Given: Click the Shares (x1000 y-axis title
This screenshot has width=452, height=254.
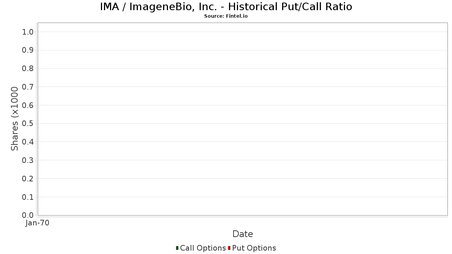Looking at the screenshot, I should [x=15, y=119].
